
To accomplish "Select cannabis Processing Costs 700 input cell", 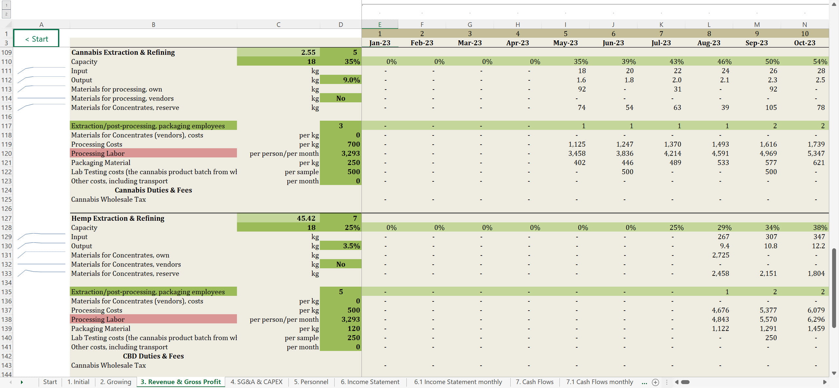I will click(x=341, y=144).
